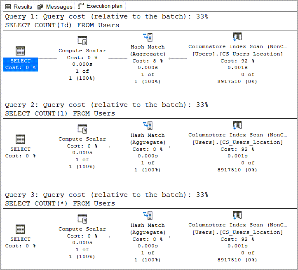
Task: Click Query 1 [Users].[CS_Users_Location] text
Action: 237,54
